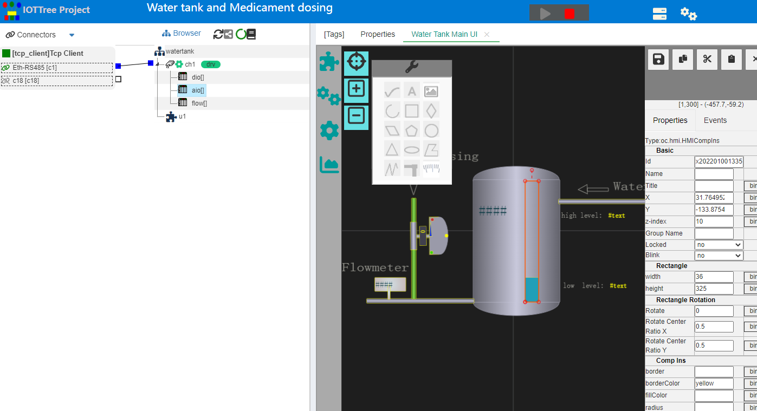Select the pentagon shape tool
This screenshot has width=757, height=411.
coord(412,131)
